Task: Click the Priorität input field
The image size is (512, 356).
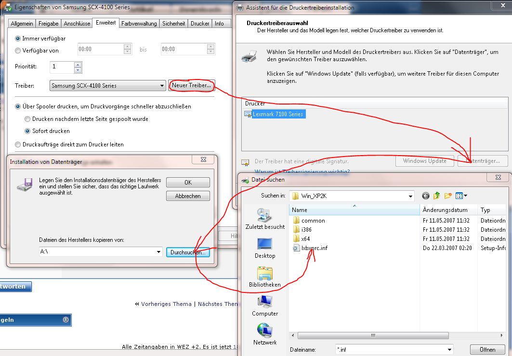Action: [62, 67]
